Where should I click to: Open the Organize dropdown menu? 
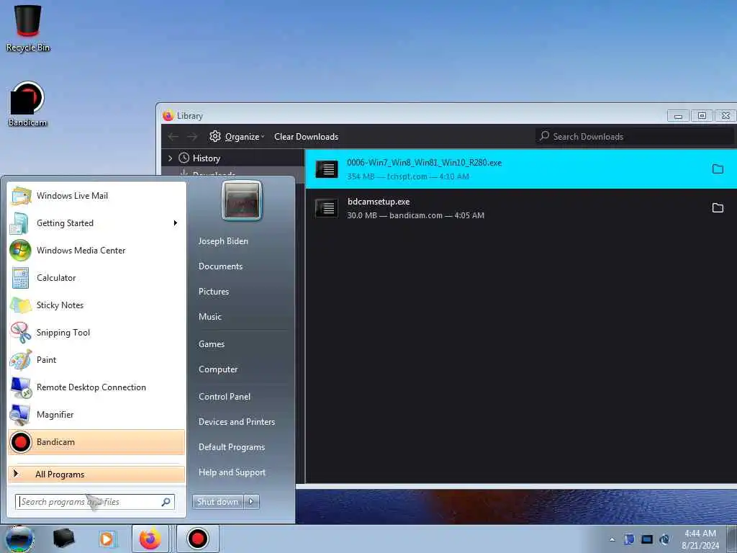pos(237,137)
